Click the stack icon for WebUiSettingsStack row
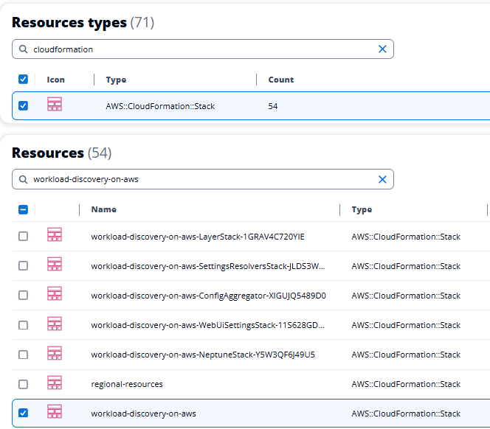The height and width of the screenshot is (429, 490). tap(55, 324)
